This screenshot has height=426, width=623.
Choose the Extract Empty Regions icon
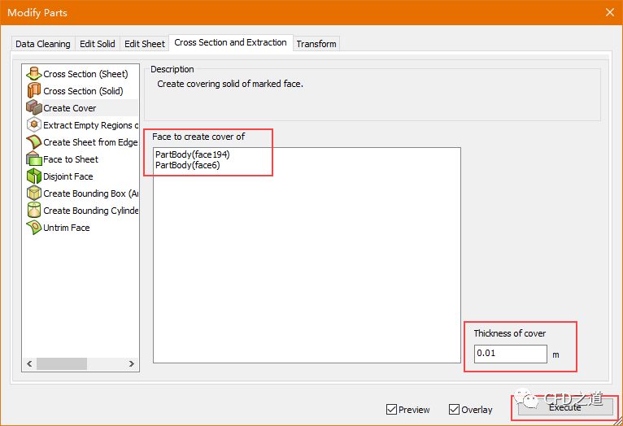coord(34,125)
